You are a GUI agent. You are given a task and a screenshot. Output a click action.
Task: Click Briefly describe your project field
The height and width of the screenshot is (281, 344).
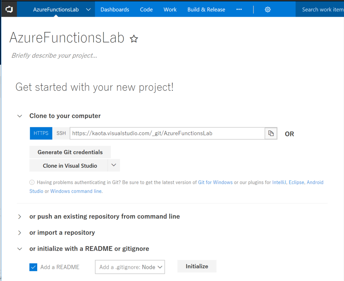[54, 55]
